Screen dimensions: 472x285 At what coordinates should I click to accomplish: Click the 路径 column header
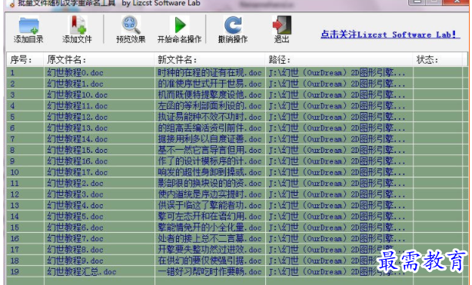[x=339, y=60]
